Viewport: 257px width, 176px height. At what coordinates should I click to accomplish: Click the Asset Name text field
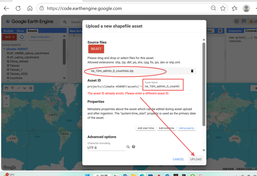[162, 86]
